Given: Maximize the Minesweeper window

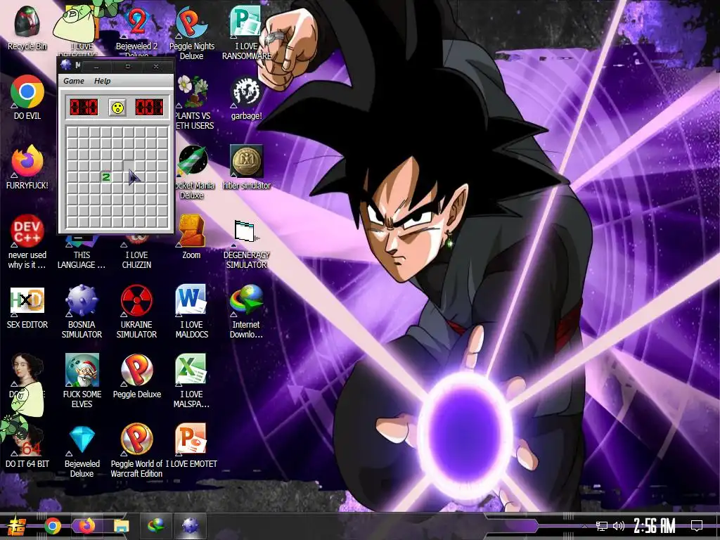Looking at the screenshot, I should tap(128, 66).
